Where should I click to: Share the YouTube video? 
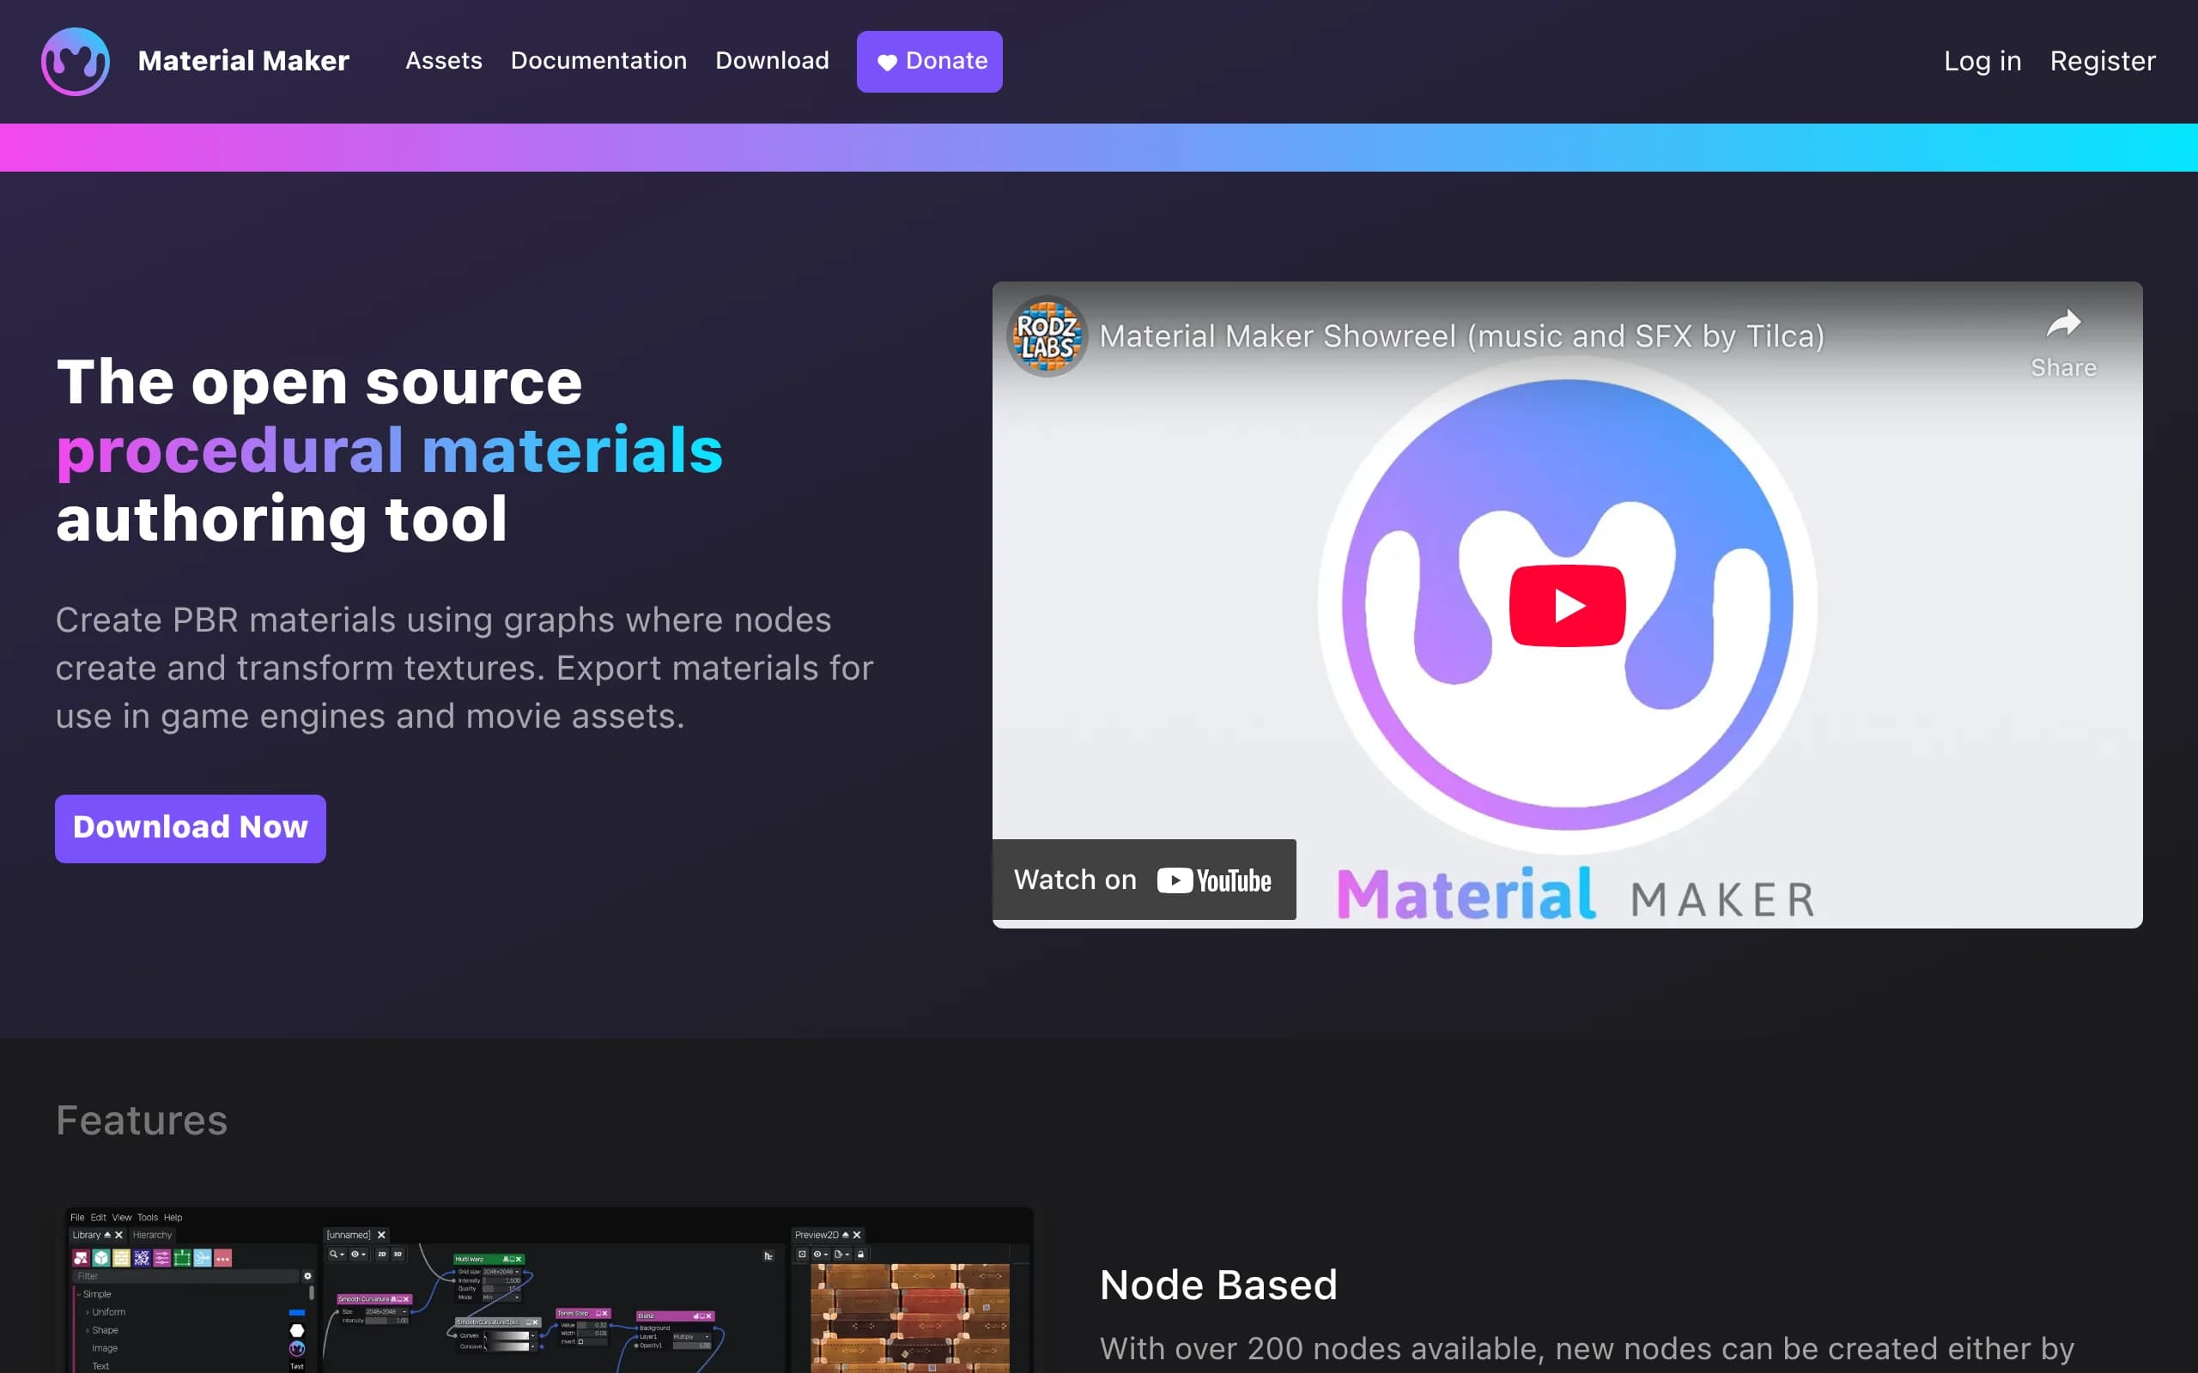(x=2063, y=343)
